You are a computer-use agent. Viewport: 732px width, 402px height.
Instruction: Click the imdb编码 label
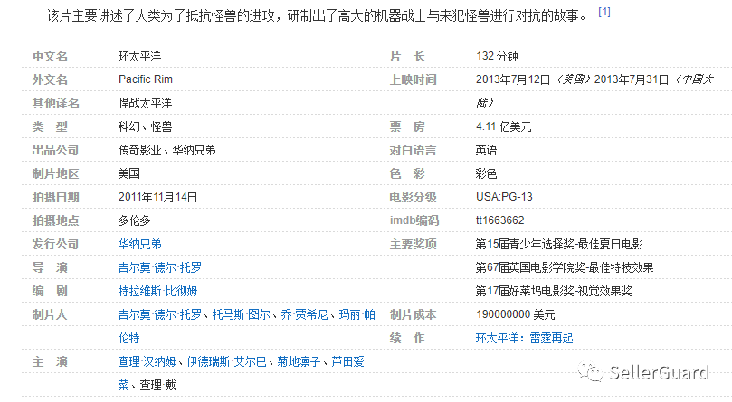coord(414,220)
